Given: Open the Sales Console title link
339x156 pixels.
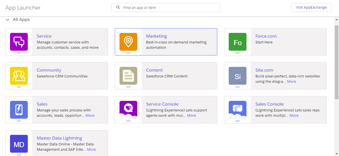Looking at the screenshot, I should click(269, 104).
